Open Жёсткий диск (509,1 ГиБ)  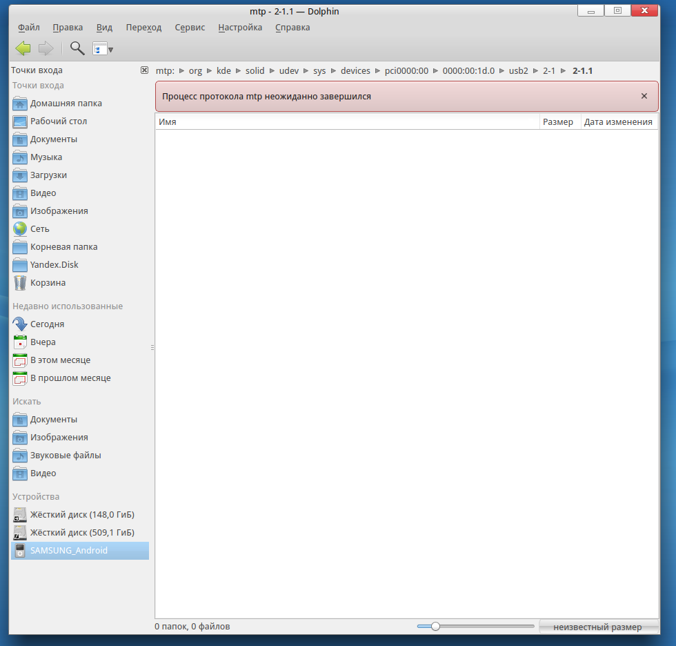(x=80, y=533)
